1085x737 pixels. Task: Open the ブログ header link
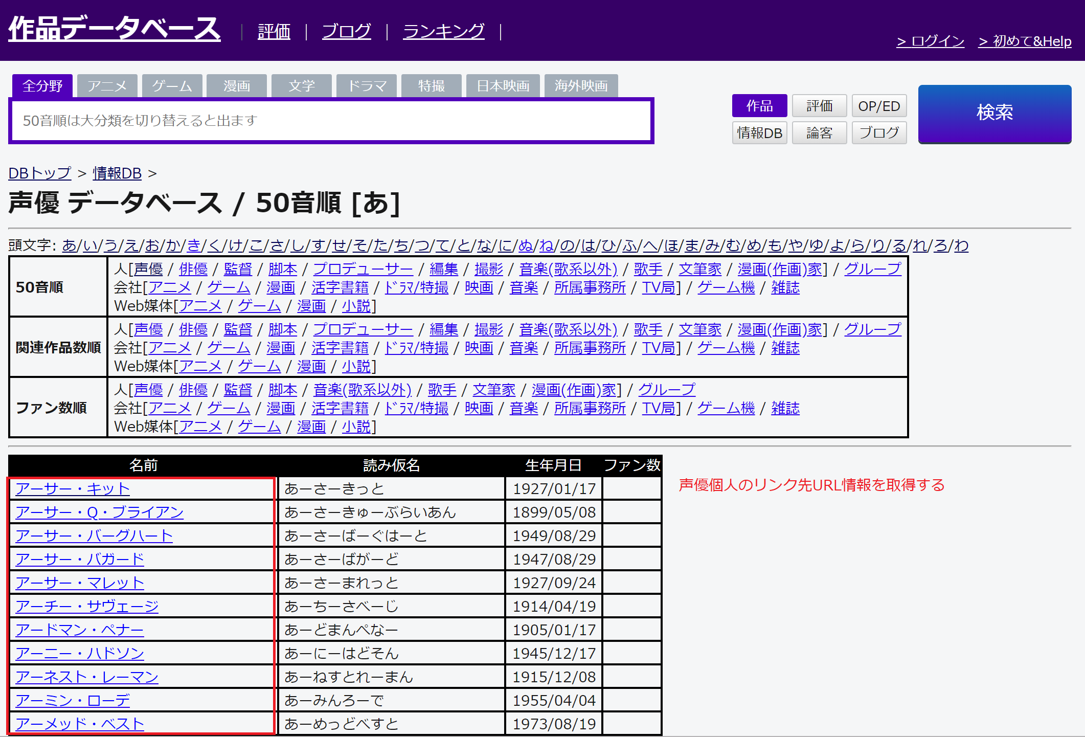point(347,32)
